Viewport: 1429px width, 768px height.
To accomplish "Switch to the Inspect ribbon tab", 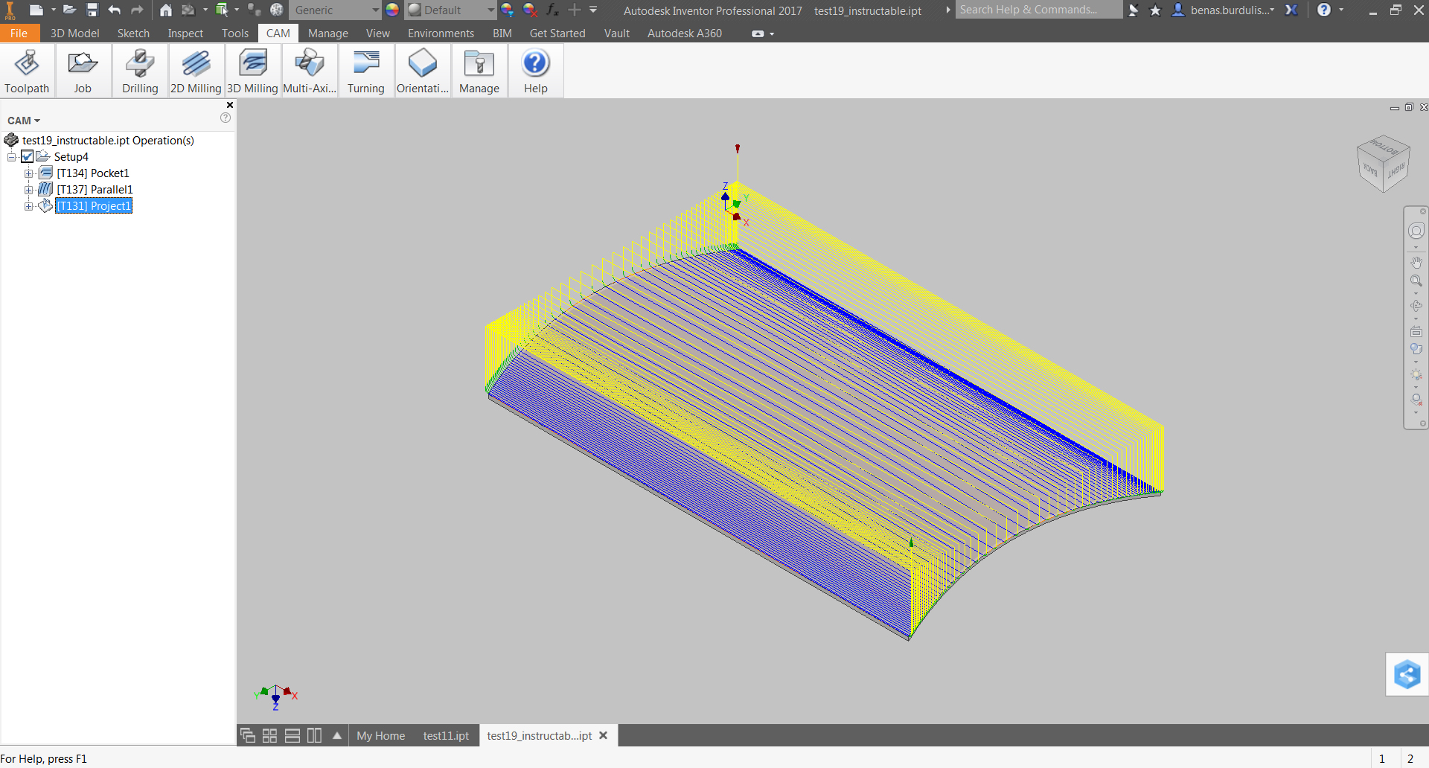I will [x=185, y=33].
